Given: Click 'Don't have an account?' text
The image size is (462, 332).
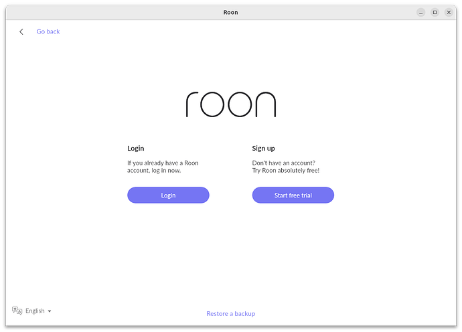Looking at the screenshot, I should (x=283, y=163).
